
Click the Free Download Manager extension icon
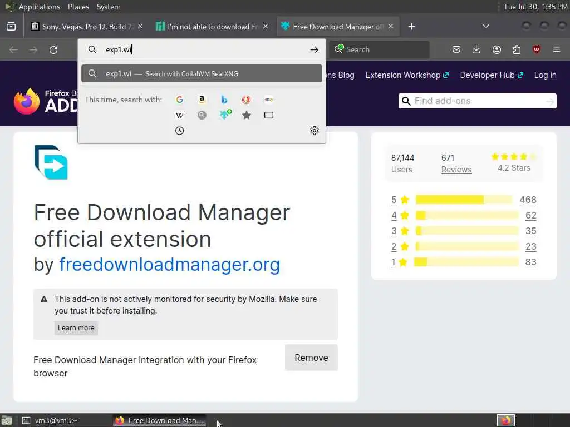coord(51,162)
